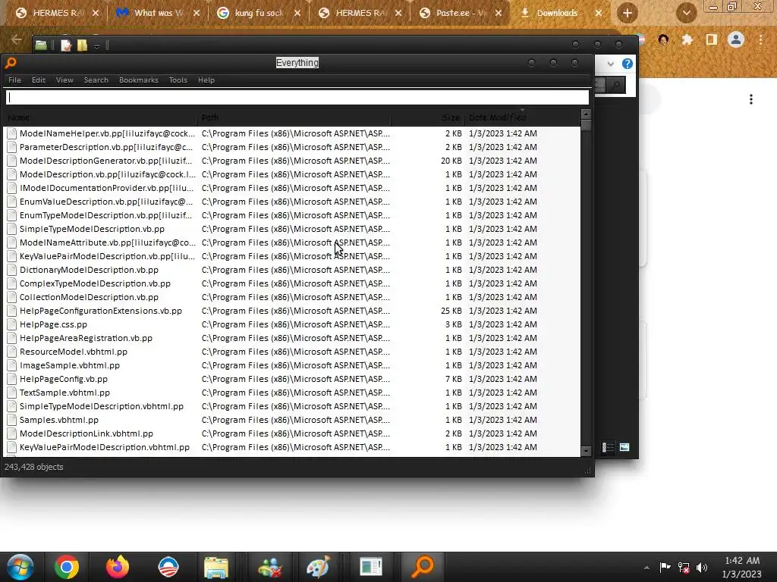
Task: Open the Chrome extensions puzzle icon
Action: click(x=687, y=39)
